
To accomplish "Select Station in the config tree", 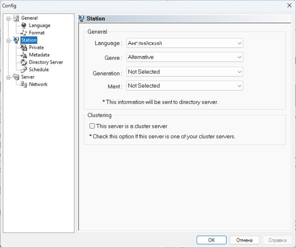I will (29, 40).
